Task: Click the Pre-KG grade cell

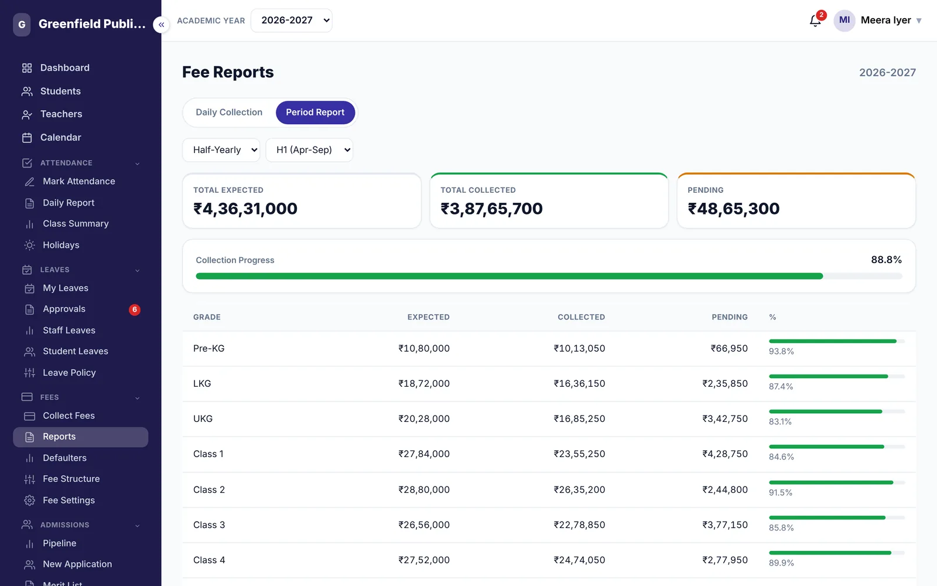Action: coord(209,349)
